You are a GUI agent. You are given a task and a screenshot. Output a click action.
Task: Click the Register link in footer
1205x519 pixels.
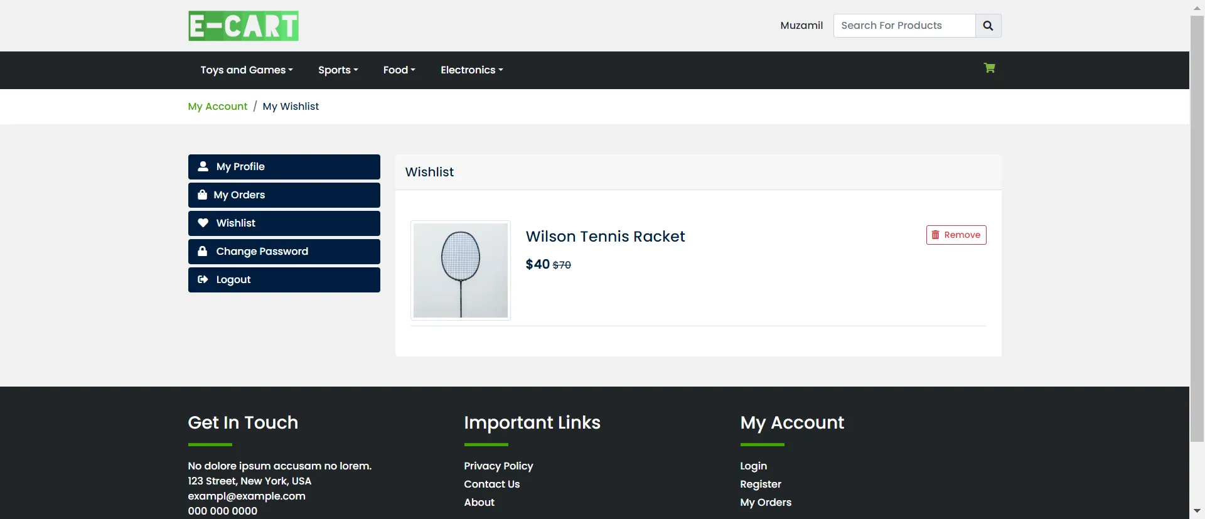pos(761,484)
